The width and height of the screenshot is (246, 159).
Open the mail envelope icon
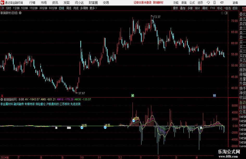(x=222, y=3)
